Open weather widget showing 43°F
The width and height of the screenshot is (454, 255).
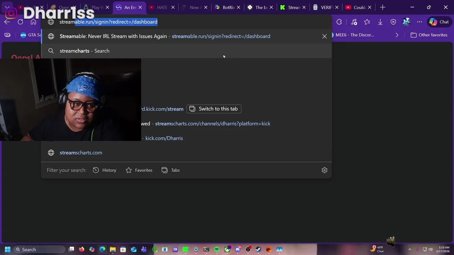pos(377,249)
